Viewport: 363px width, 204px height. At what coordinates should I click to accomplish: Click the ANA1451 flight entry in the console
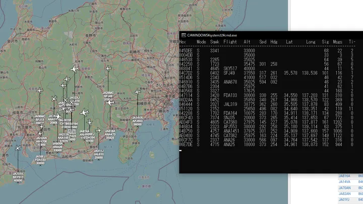pos(231,131)
